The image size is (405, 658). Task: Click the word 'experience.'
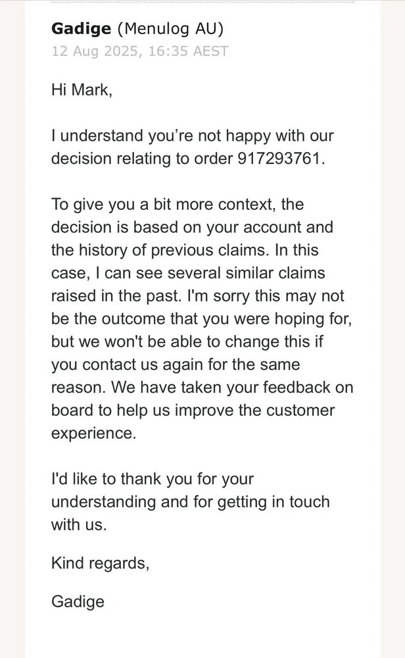[94, 434]
